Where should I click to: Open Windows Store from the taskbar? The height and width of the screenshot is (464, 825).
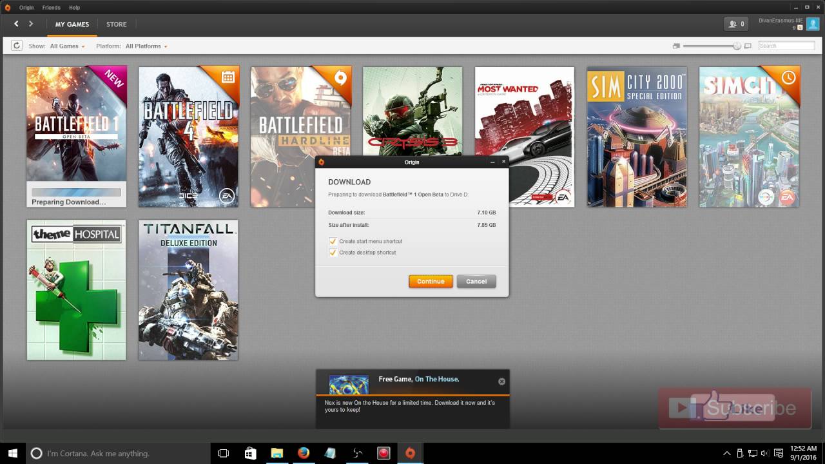[250, 453]
